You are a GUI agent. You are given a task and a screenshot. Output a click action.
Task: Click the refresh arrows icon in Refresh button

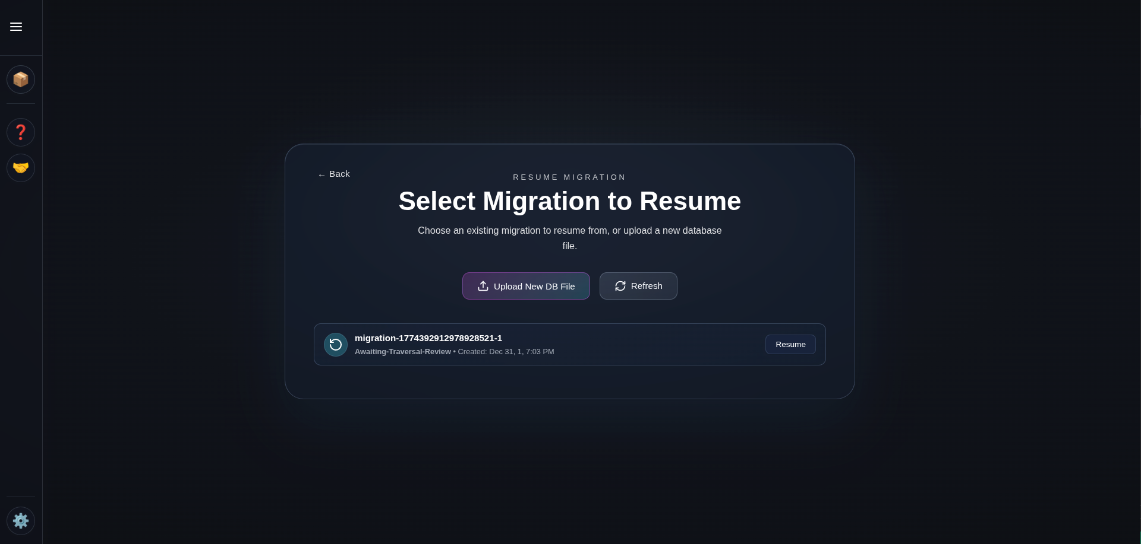(620, 286)
